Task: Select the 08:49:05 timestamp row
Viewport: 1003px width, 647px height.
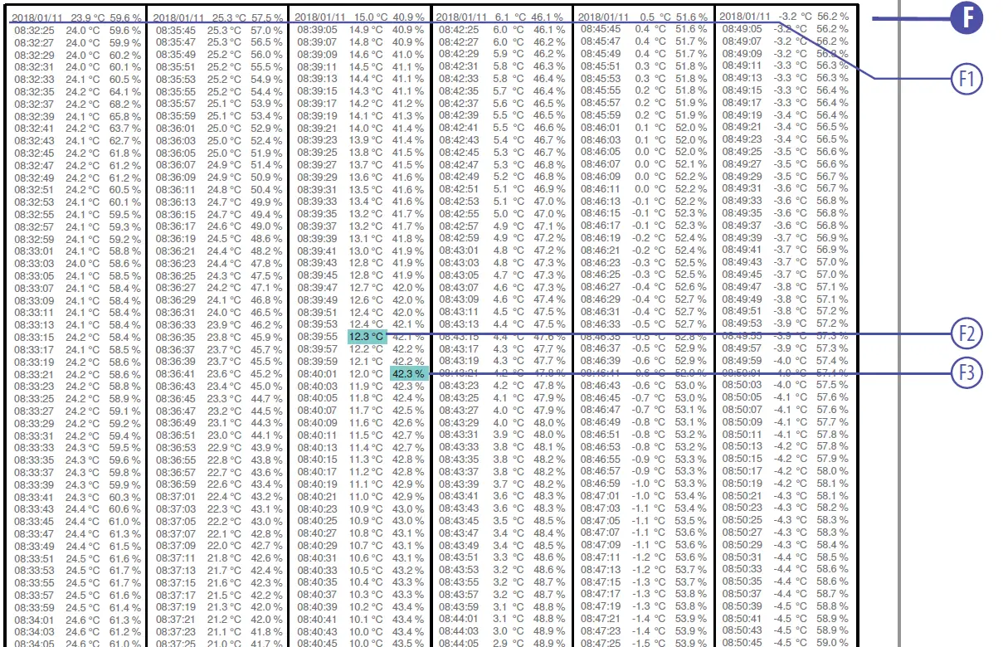Action: pyautogui.click(x=785, y=29)
